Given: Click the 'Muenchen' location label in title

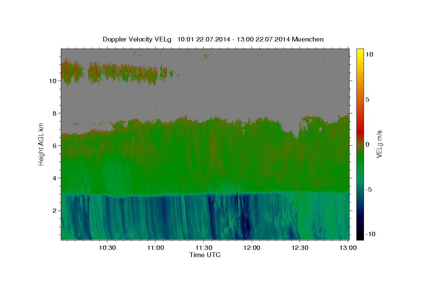Looking at the screenshot, I should click(x=308, y=39).
